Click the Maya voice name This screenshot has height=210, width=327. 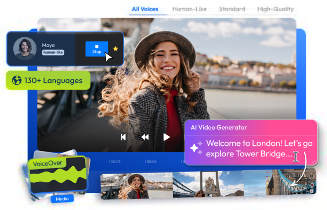48,45
